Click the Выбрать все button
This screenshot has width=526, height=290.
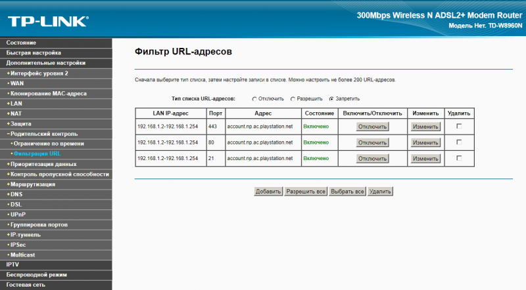[x=347, y=192]
